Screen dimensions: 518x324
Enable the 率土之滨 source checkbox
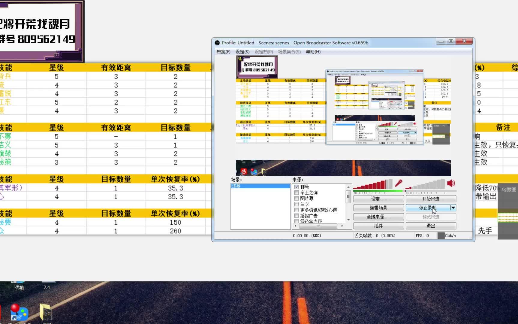pyautogui.click(x=297, y=192)
